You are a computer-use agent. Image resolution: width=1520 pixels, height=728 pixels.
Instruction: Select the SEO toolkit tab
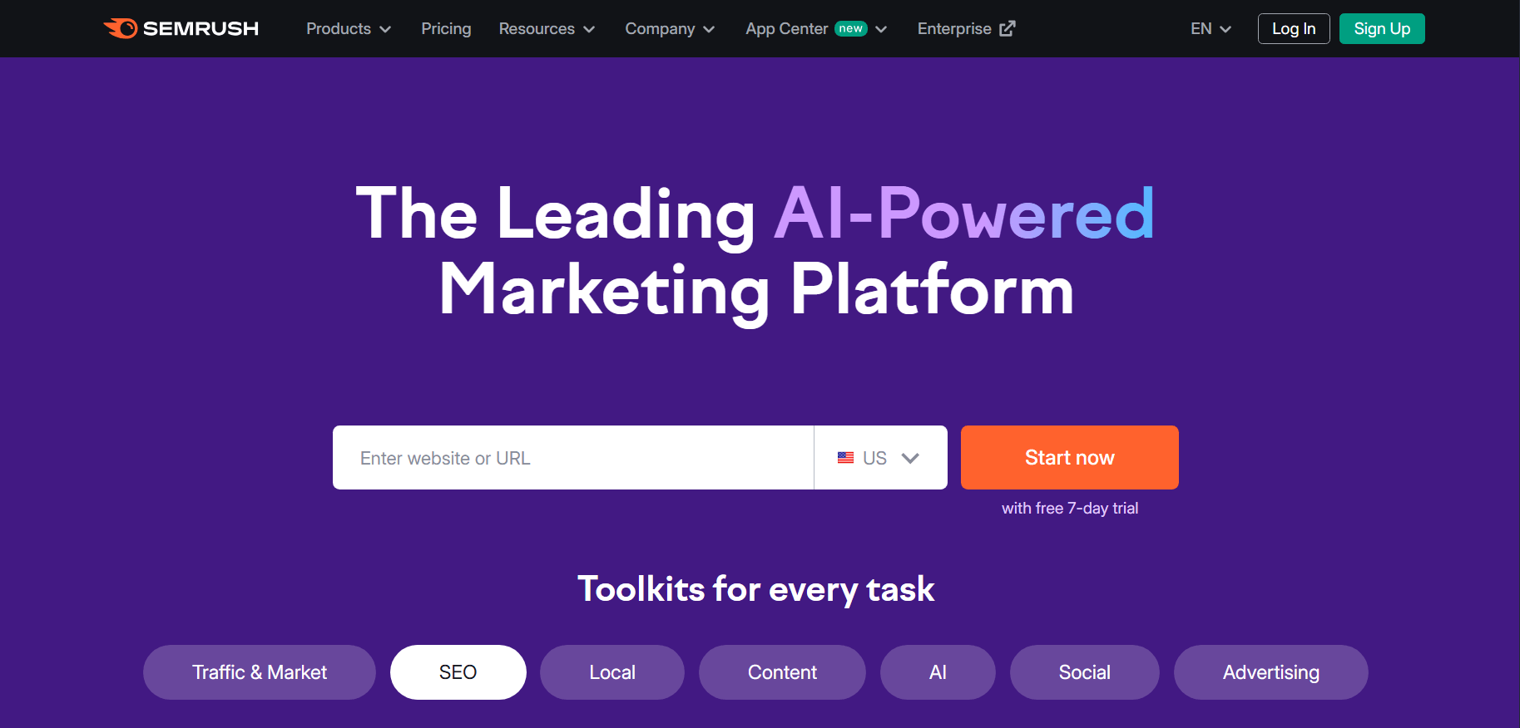(x=458, y=672)
